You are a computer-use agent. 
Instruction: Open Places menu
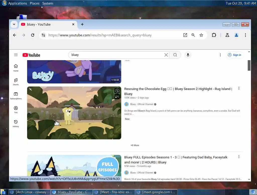[x=35, y=3]
